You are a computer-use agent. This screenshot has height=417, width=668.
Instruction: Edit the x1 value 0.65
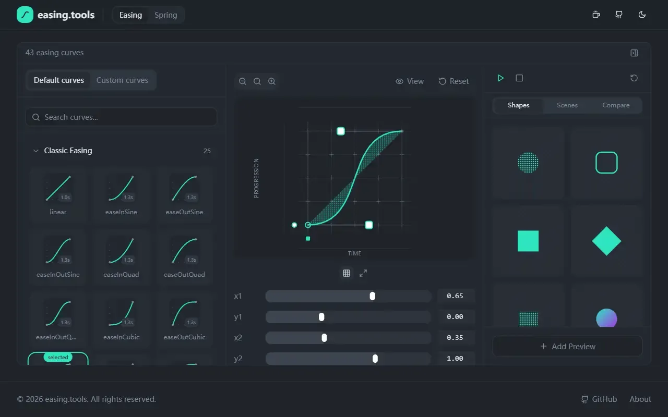[x=456, y=296]
